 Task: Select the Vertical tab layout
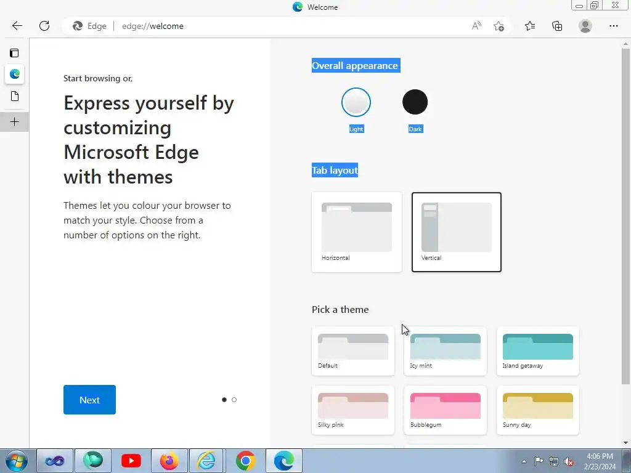[457, 232]
